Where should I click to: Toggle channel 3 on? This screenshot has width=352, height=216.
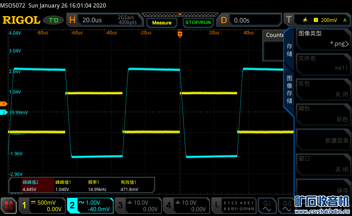(137, 205)
